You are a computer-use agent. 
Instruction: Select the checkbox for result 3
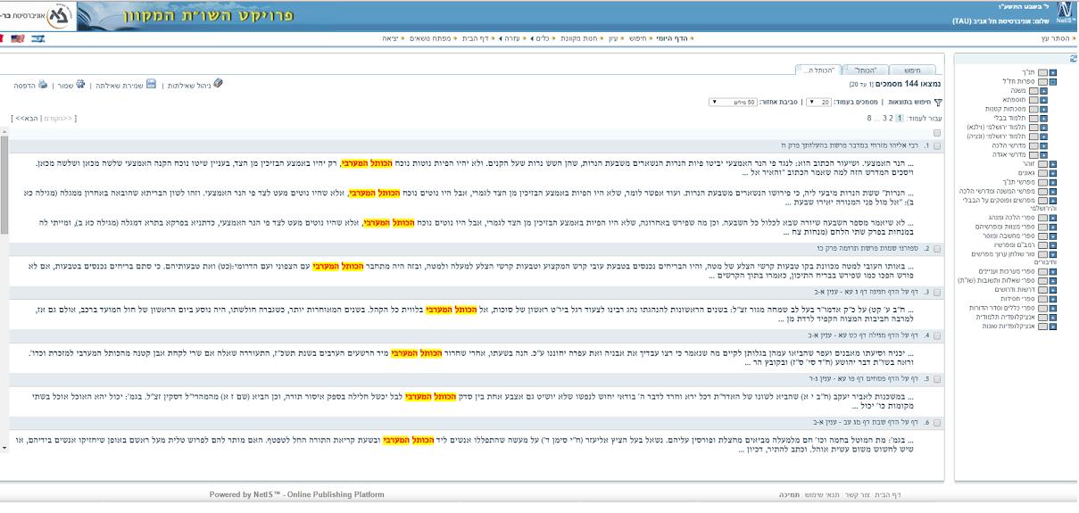pyautogui.click(x=937, y=292)
